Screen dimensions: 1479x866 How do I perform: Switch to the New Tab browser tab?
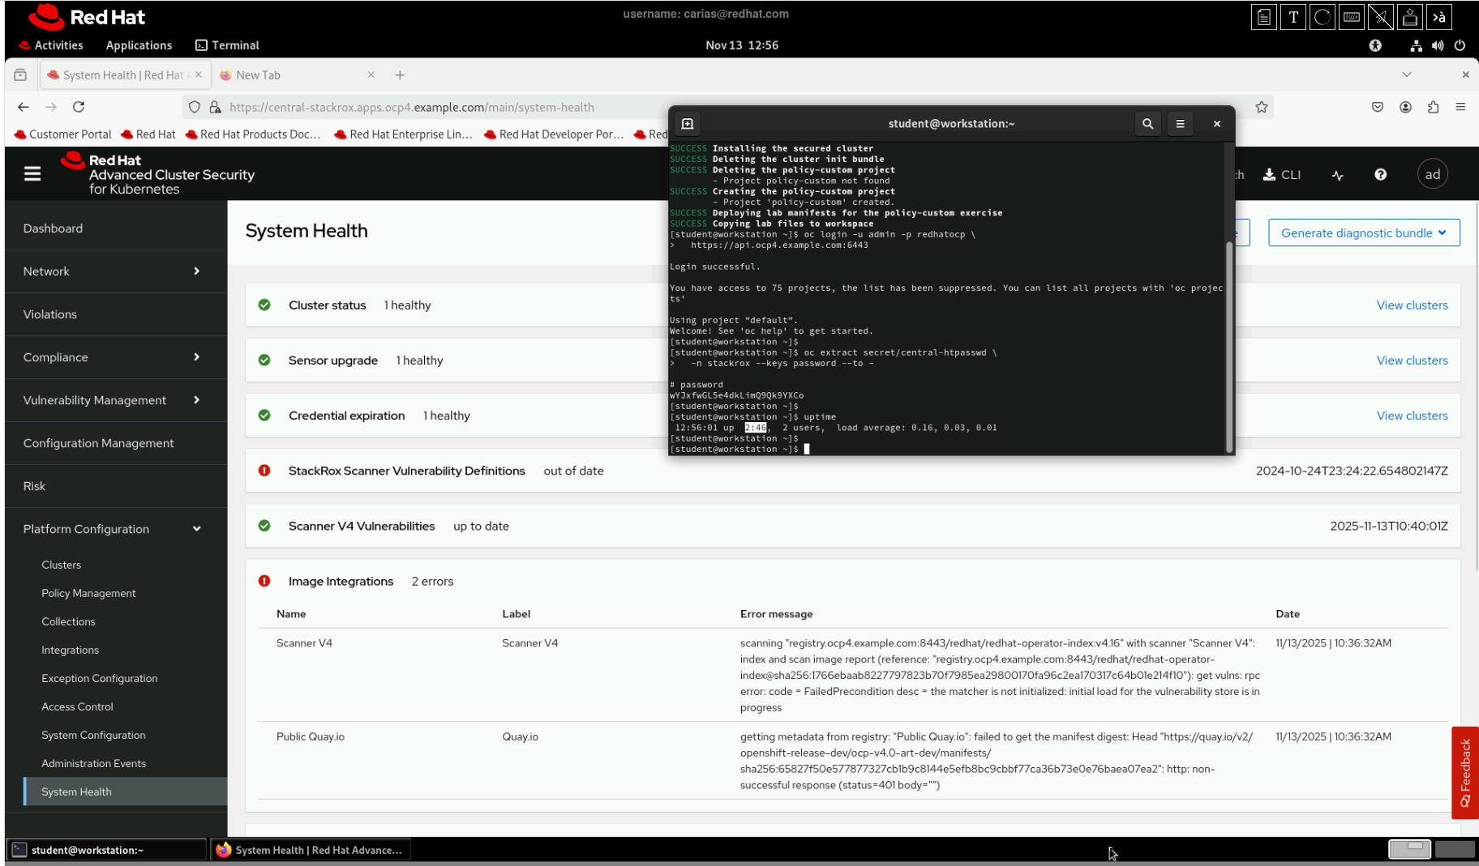coord(298,75)
